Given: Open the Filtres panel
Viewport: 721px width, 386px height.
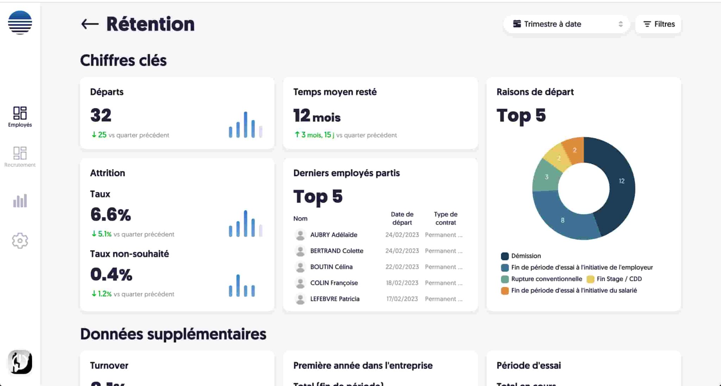Looking at the screenshot, I should coord(658,24).
